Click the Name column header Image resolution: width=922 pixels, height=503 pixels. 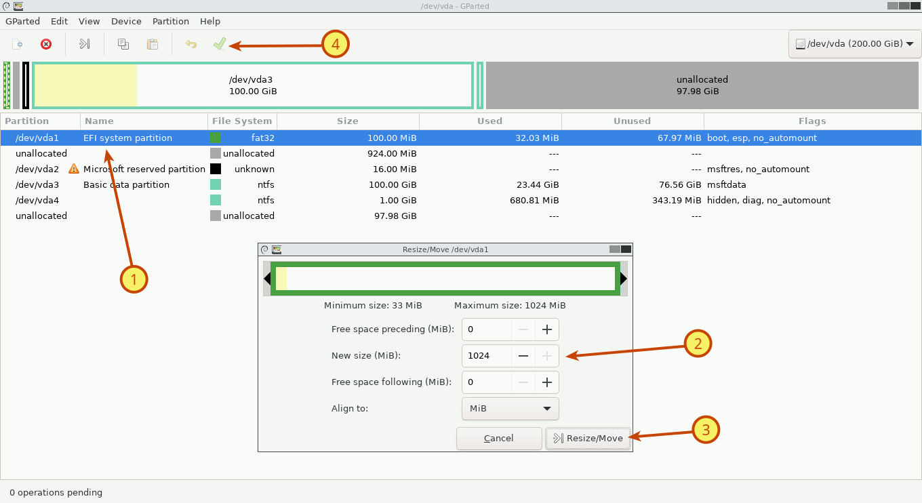pyautogui.click(x=144, y=121)
